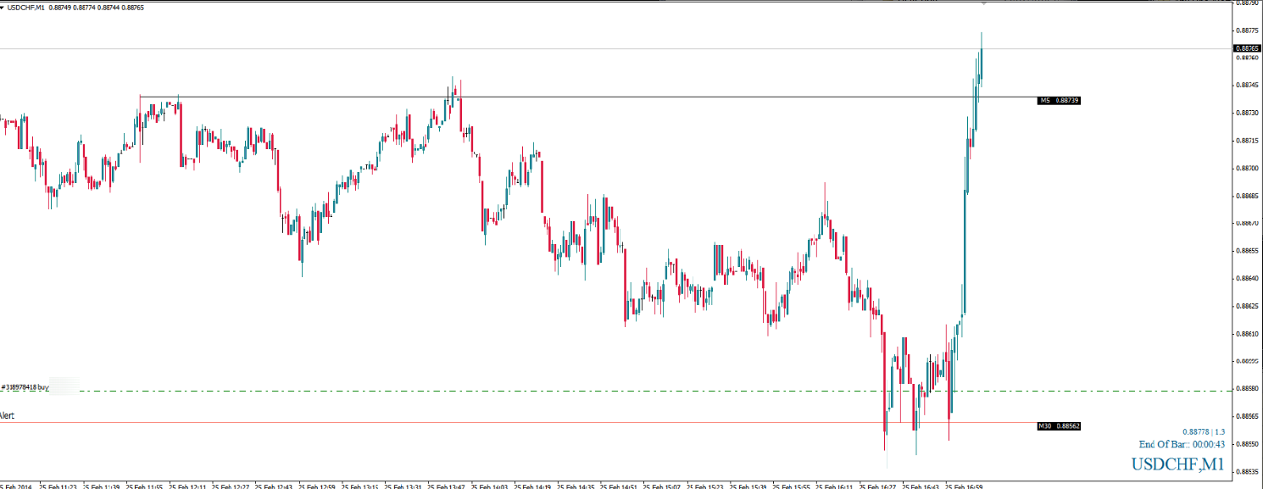The width and height of the screenshot is (1263, 489).
Task: Click the gray chart shift triangle marker
Action: tap(983, 4)
